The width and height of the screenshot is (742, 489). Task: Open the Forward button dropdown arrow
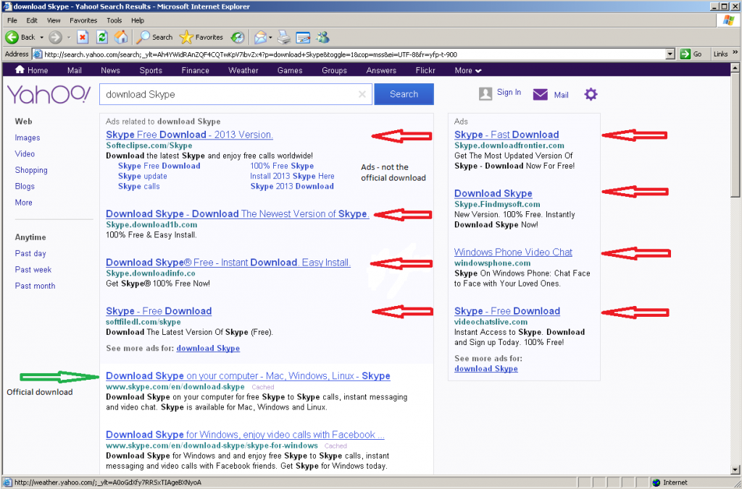point(68,38)
